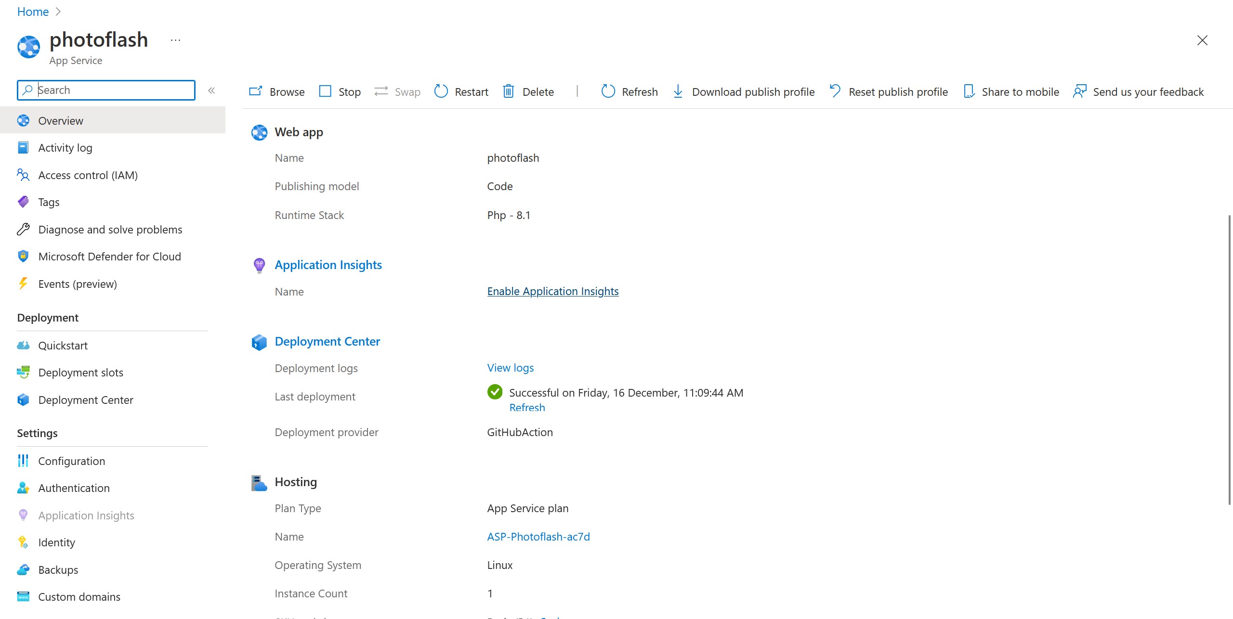Click into the sidebar search field
This screenshot has height=619, width=1233.
coord(106,90)
